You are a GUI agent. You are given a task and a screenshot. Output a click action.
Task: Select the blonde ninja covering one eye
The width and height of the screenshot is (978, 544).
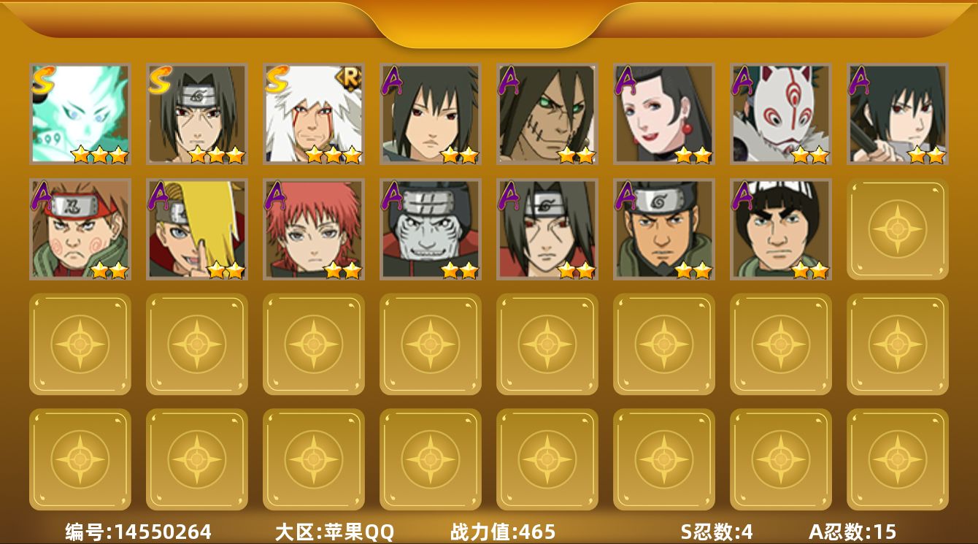[197, 229]
